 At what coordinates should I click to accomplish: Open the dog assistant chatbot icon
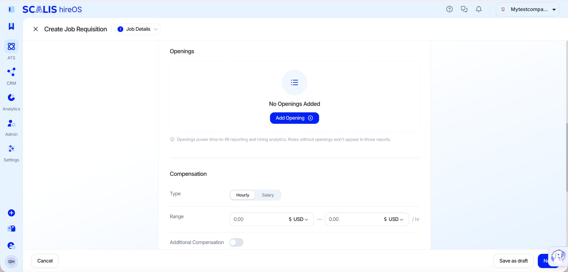(x=558, y=256)
